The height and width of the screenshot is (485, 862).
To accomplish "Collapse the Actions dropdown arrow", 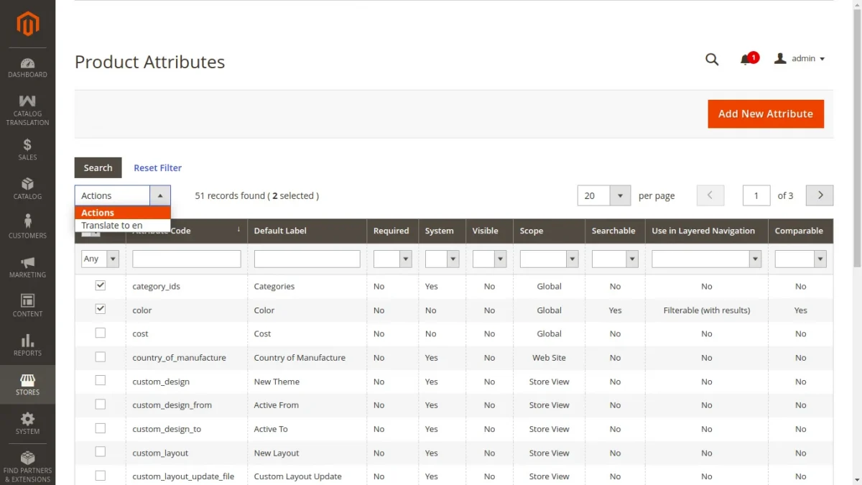I will (161, 195).
